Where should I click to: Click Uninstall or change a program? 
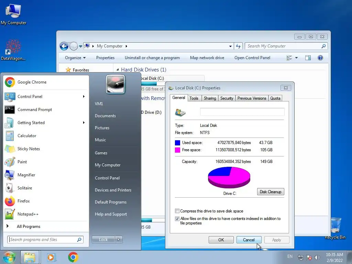(152, 58)
